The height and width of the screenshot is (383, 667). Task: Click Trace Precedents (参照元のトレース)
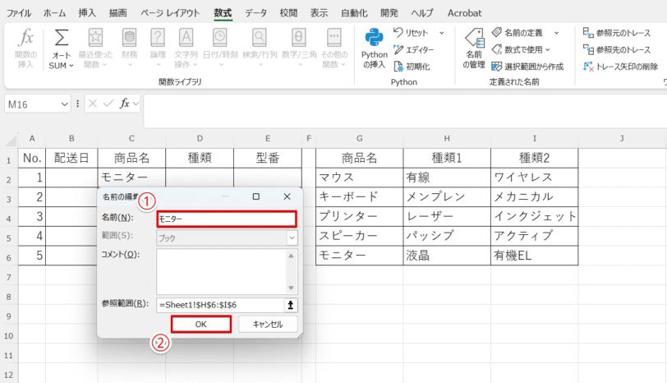click(x=622, y=33)
